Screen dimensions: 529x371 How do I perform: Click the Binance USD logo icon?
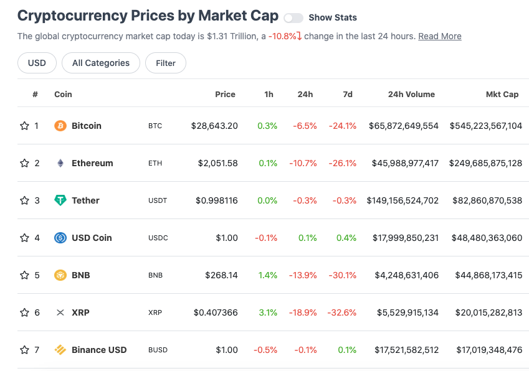coord(60,350)
